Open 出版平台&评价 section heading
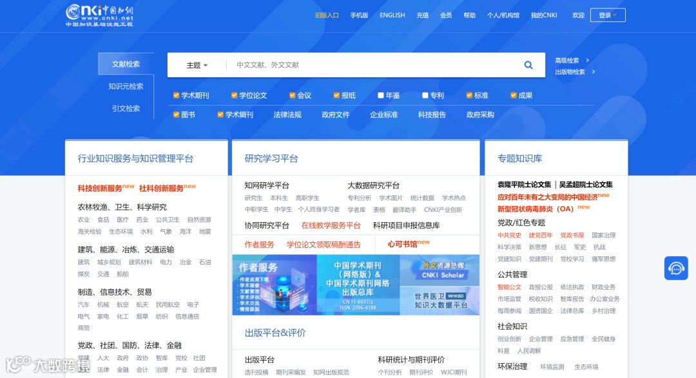The width and height of the screenshot is (696, 378). pos(275,333)
